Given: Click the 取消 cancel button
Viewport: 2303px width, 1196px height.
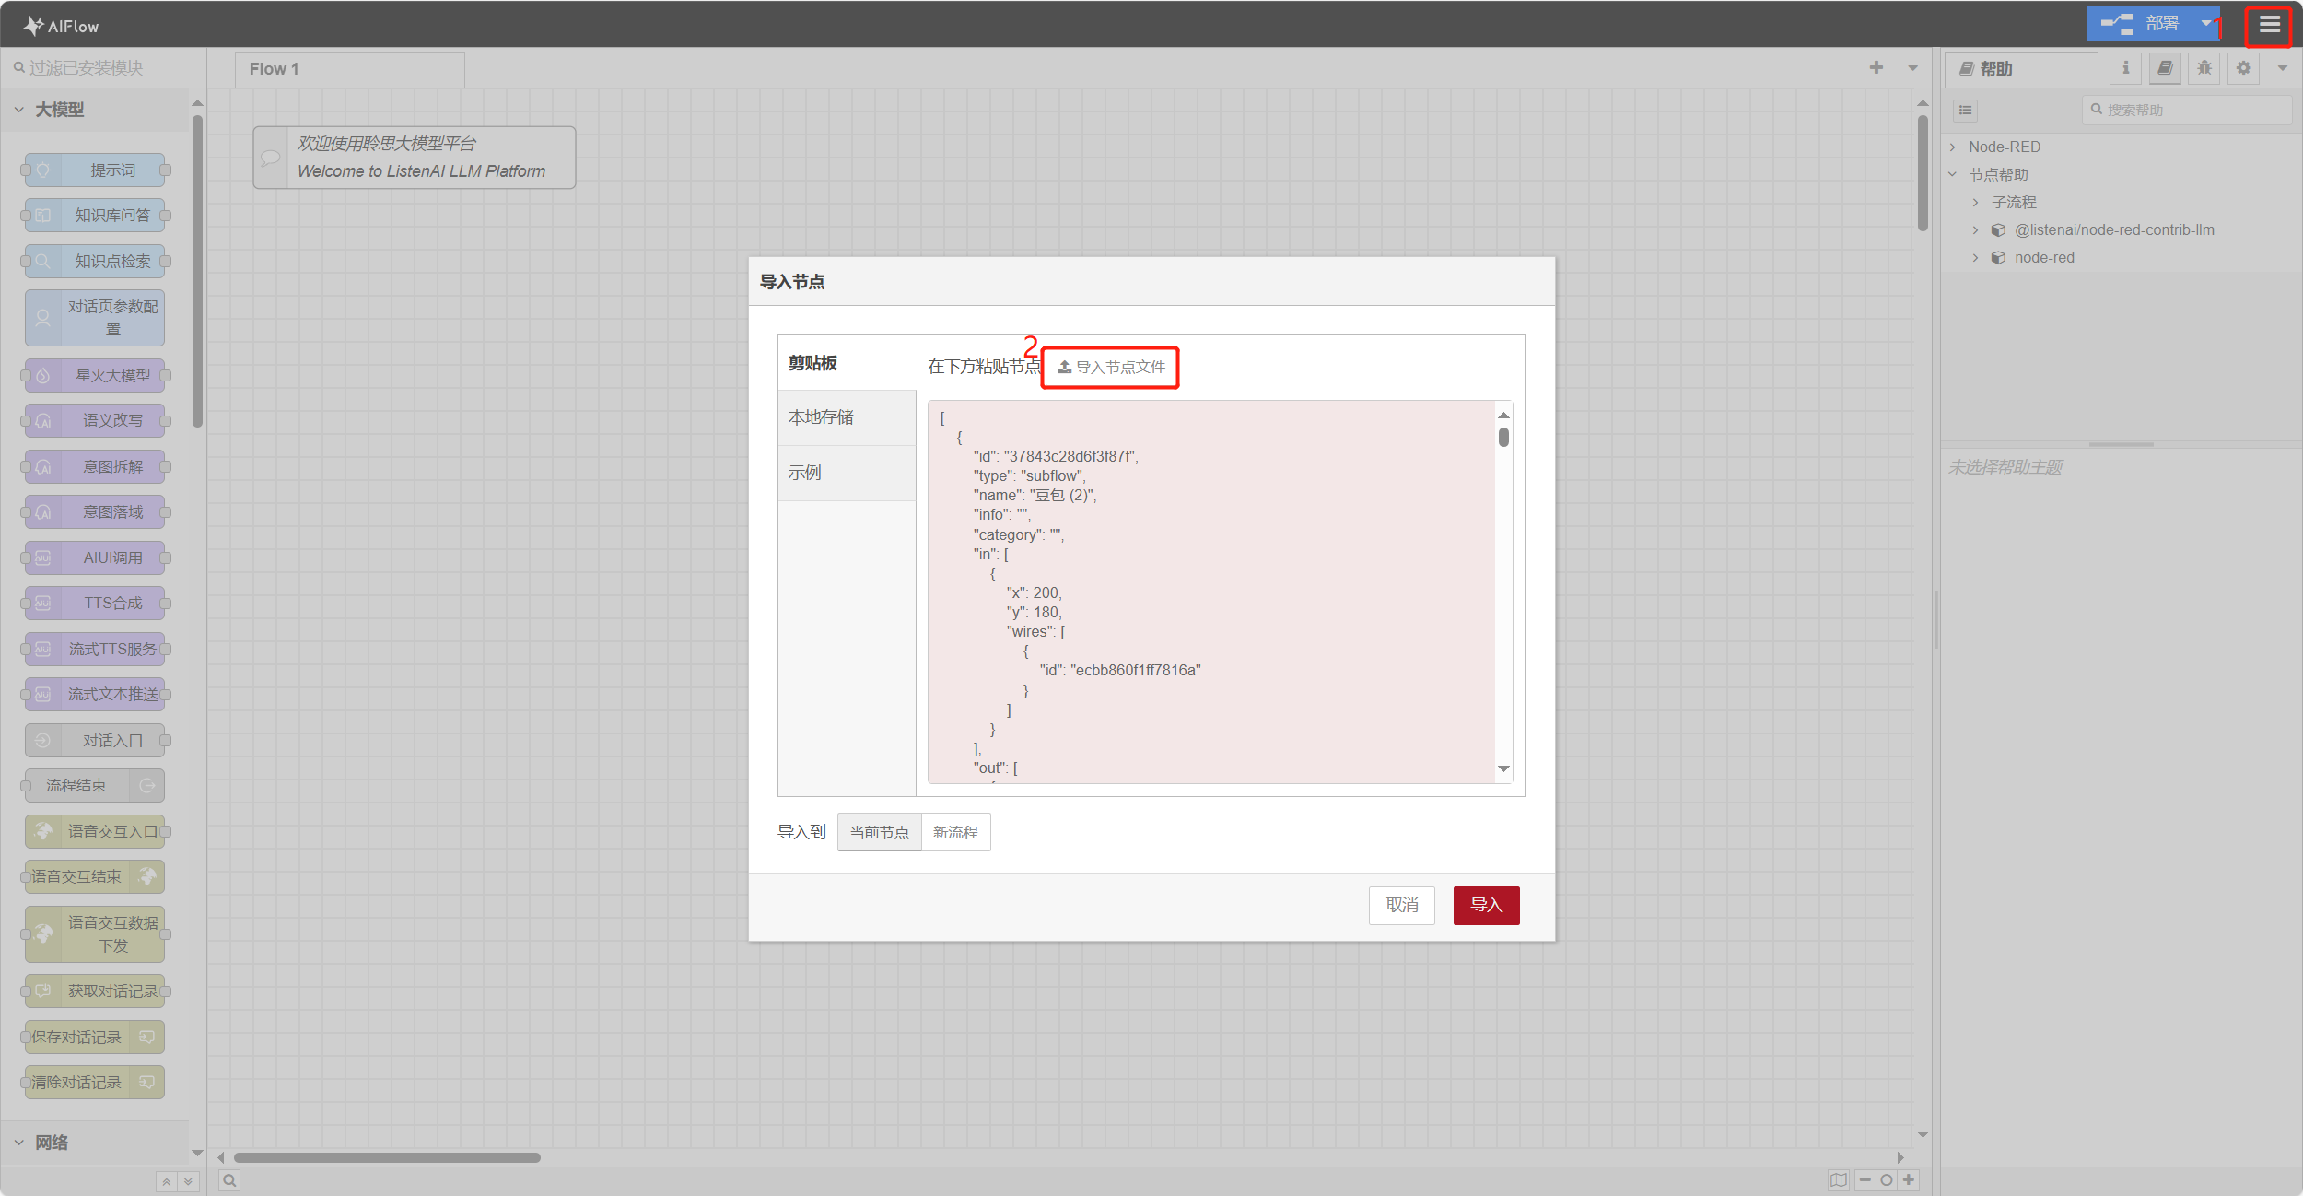Looking at the screenshot, I should click(x=1401, y=905).
